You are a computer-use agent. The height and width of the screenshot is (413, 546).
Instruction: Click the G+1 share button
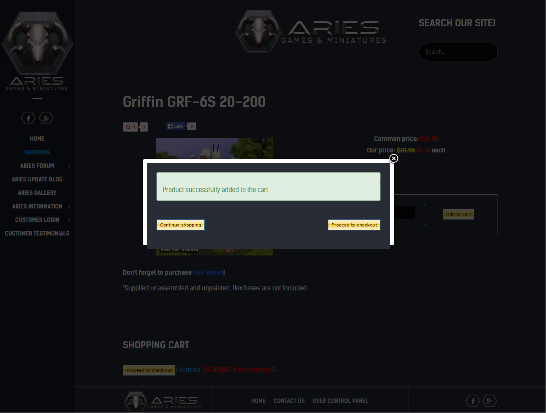130,127
